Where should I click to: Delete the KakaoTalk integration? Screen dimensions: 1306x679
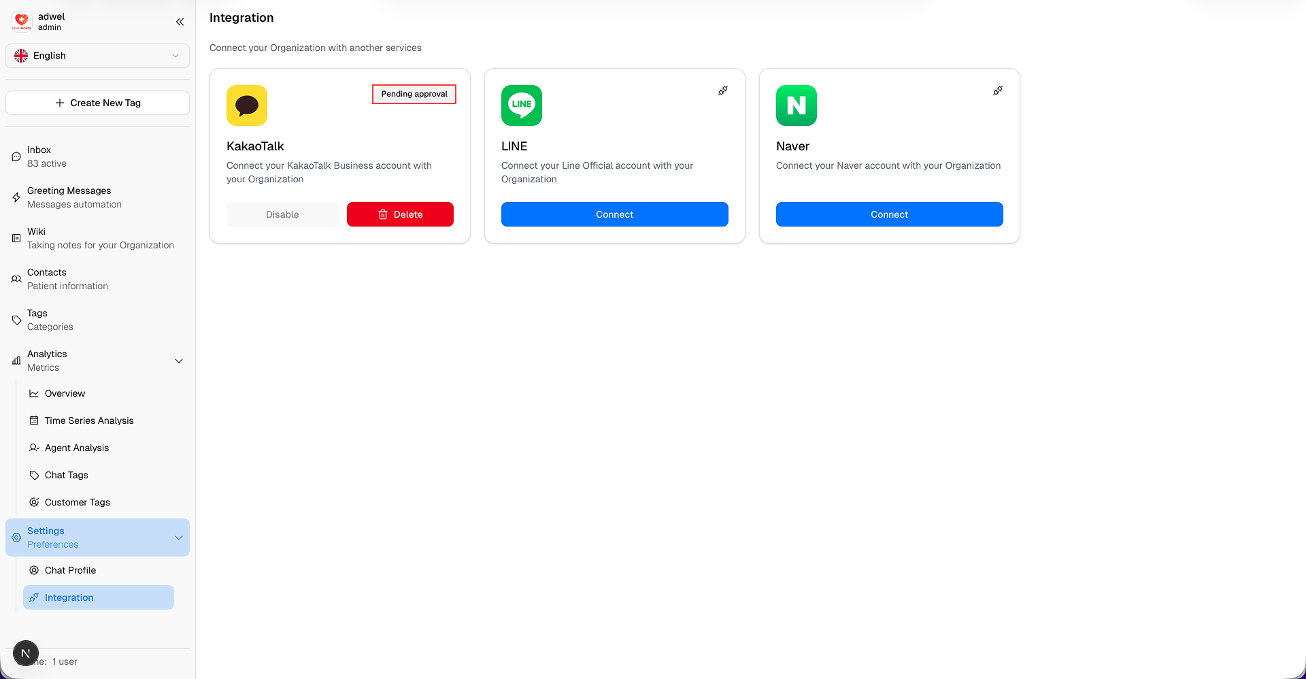coord(400,214)
